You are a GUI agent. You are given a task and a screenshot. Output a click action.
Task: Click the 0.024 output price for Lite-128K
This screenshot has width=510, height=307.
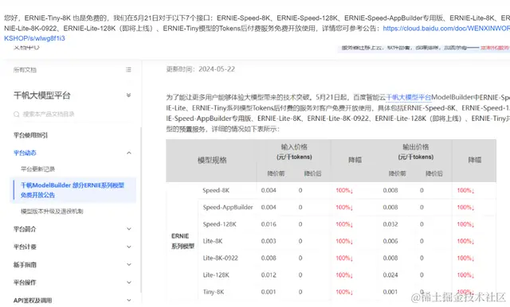[x=390, y=275]
